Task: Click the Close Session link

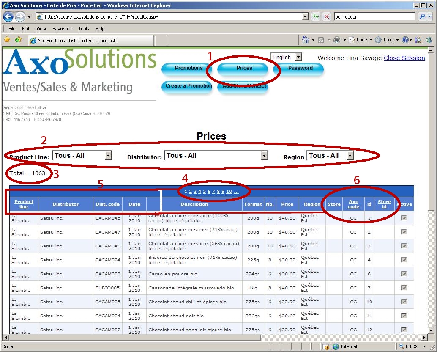Action: [404, 58]
